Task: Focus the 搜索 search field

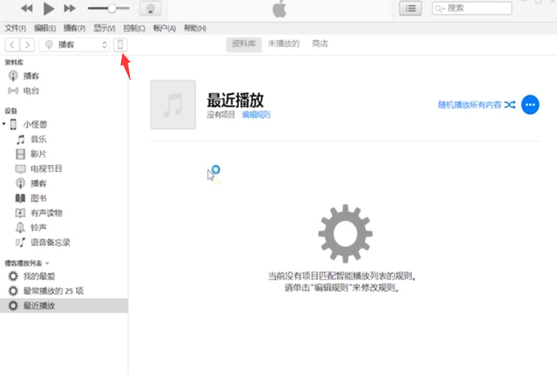Action: pyautogui.click(x=472, y=8)
